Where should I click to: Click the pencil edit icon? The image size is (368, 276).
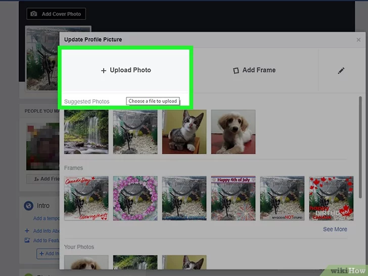(341, 70)
